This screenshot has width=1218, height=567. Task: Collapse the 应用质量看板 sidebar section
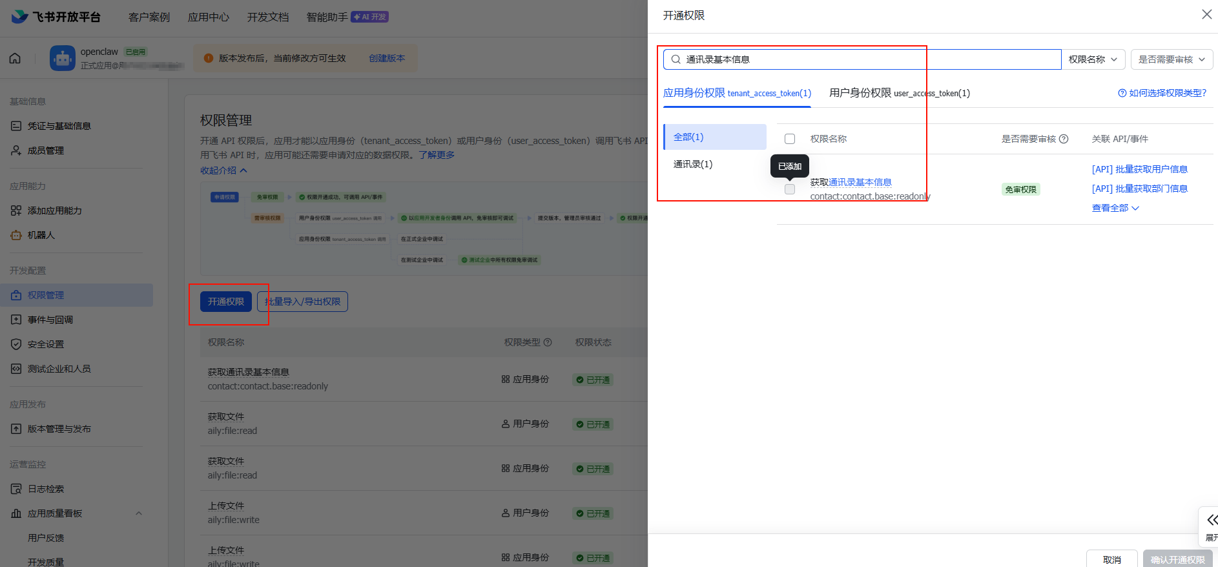(x=138, y=513)
